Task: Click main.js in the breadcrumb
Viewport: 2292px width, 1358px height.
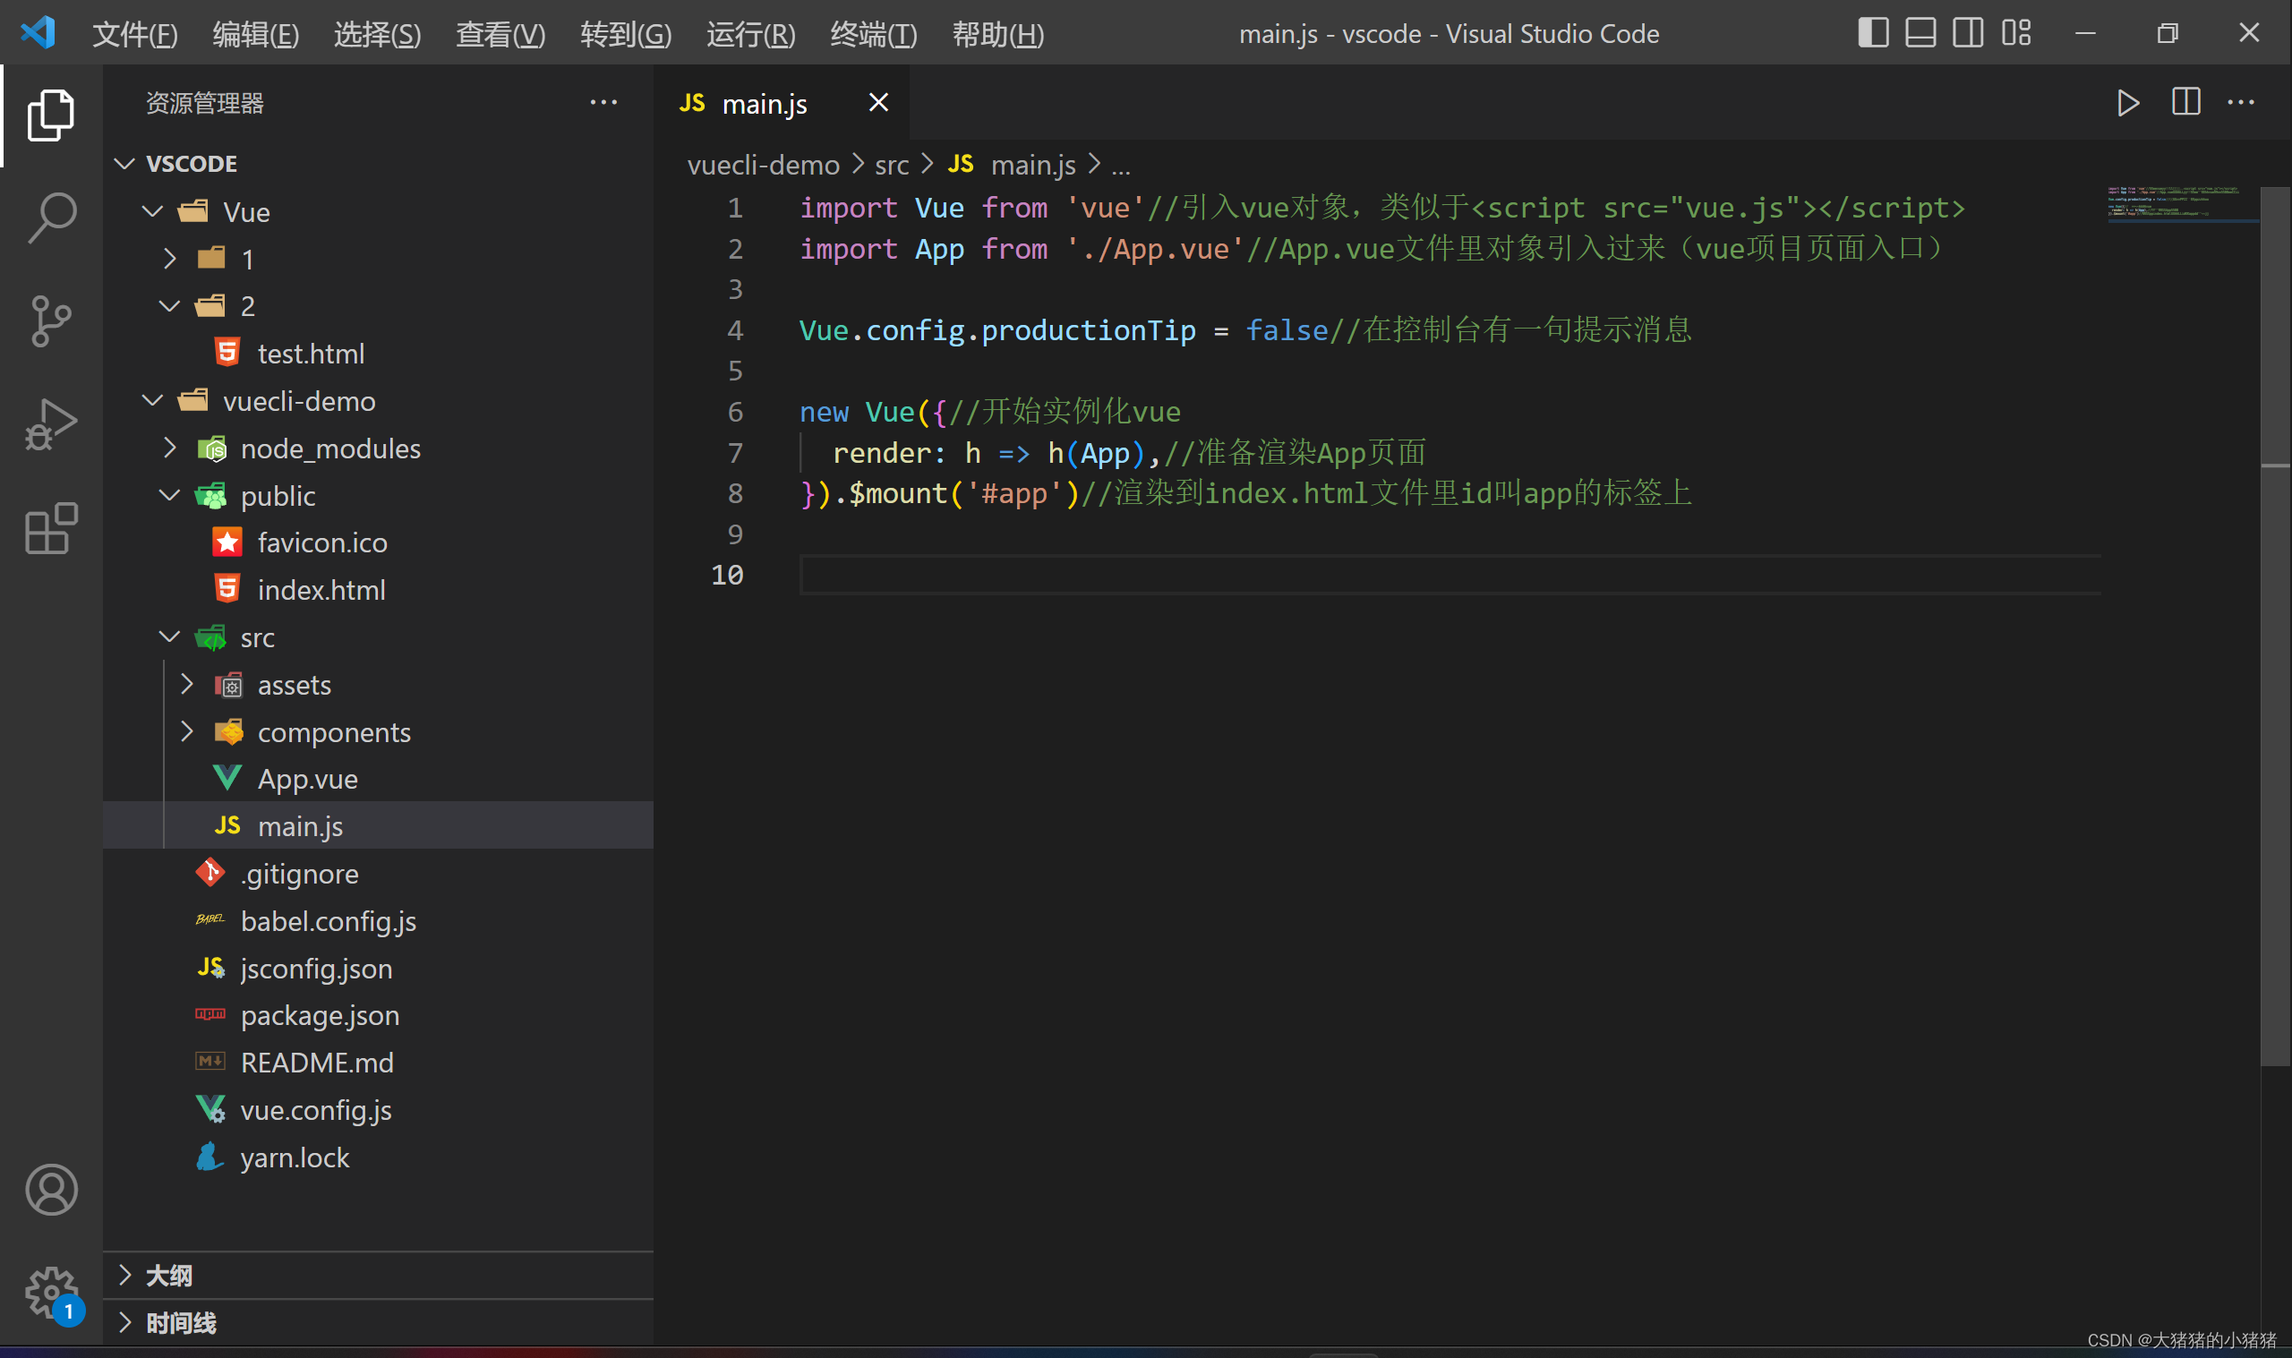Action: coord(1012,165)
